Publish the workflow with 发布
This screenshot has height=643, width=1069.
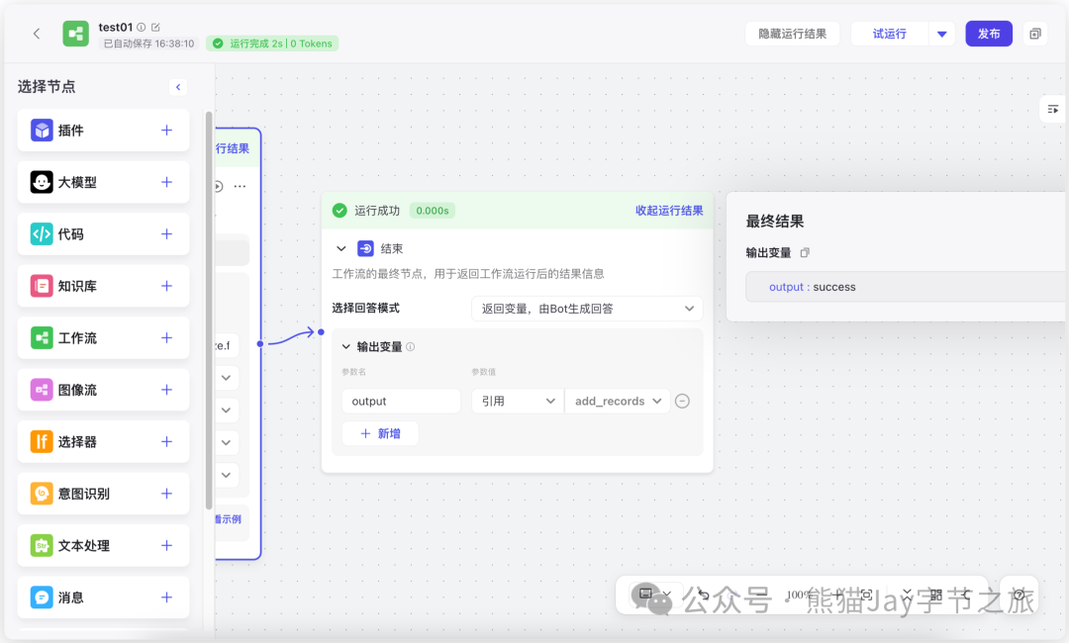pyautogui.click(x=989, y=34)
